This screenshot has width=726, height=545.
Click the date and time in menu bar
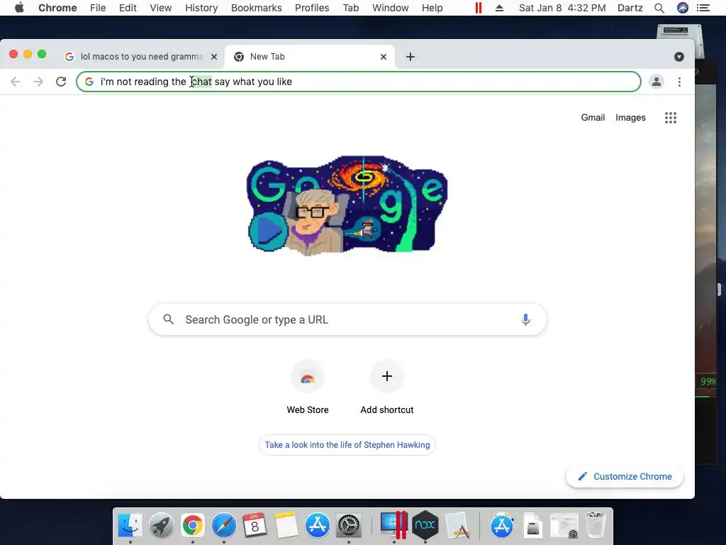(562, 8)
